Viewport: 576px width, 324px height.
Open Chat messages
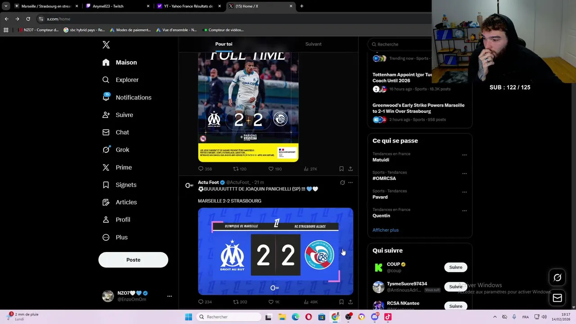[x=116, y=132]
